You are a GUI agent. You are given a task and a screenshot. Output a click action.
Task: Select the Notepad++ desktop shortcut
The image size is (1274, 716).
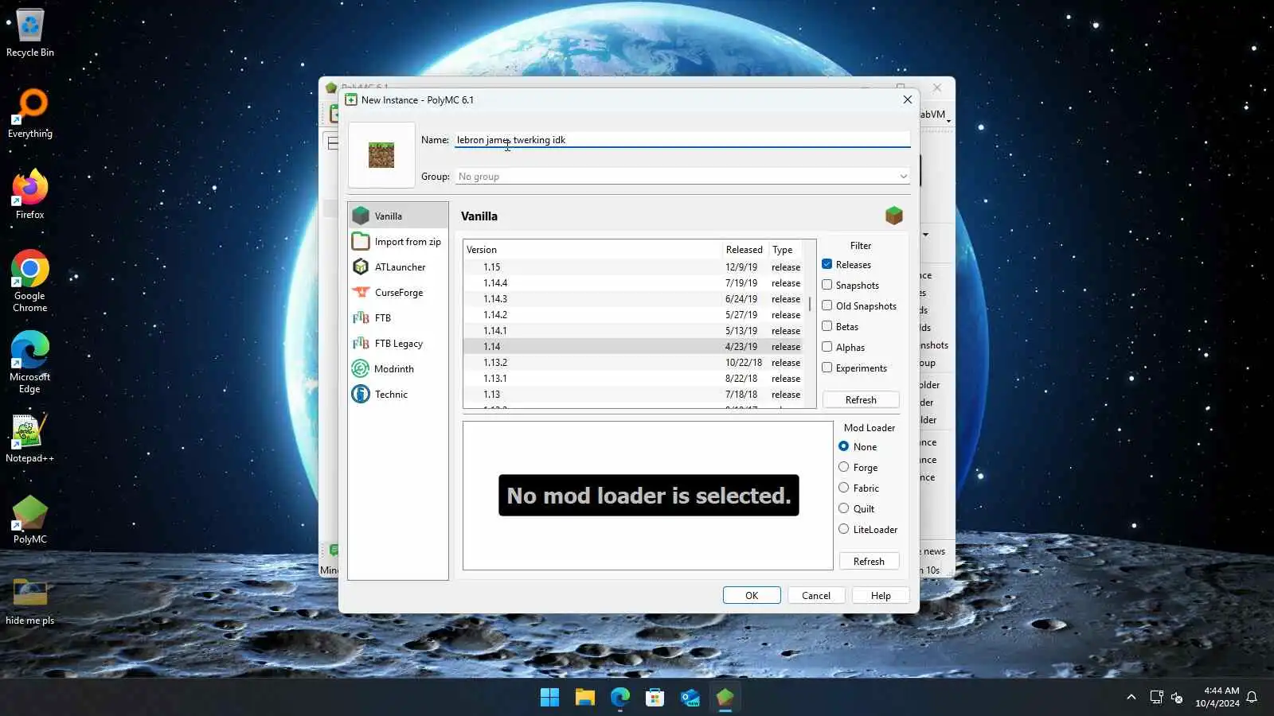pos(30,438)
